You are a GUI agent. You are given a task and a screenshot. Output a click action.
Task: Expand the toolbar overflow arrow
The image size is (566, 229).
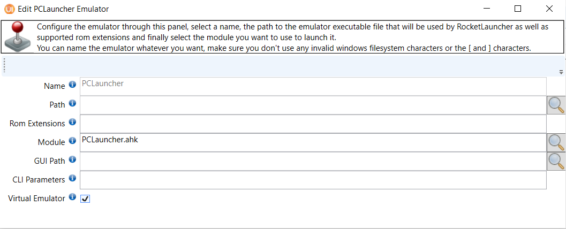coord(561,72)
